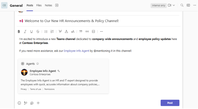
Task: Apply strikethrough formatting
Action: click(x=38, y=31)
